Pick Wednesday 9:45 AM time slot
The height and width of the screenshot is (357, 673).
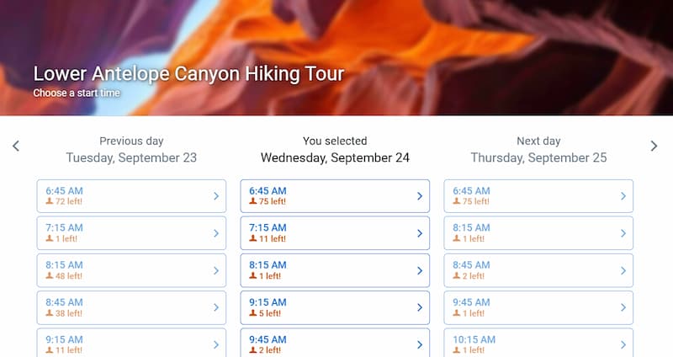[334, 343]
